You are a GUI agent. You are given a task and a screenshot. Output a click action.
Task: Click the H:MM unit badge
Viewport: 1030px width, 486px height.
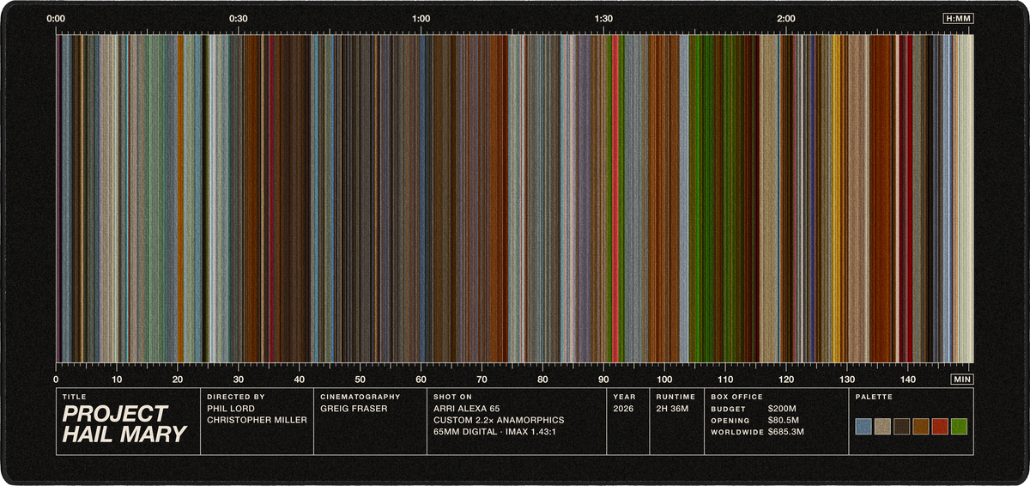click(958, 18)
